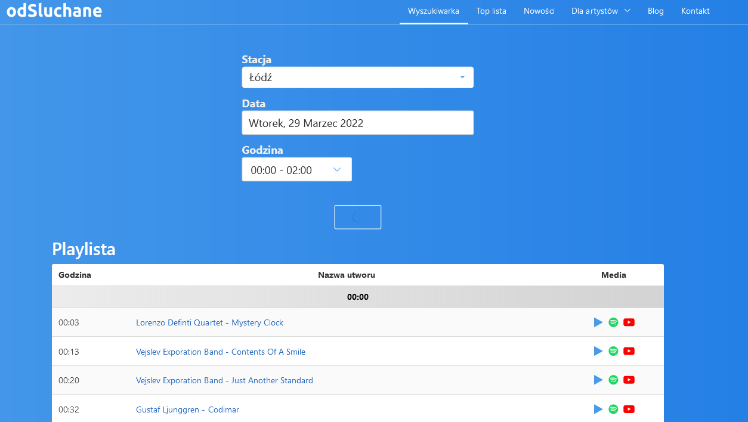The image size is (748, 422).
Task: Click the 00:32 time cell
Action: [69, 409]
